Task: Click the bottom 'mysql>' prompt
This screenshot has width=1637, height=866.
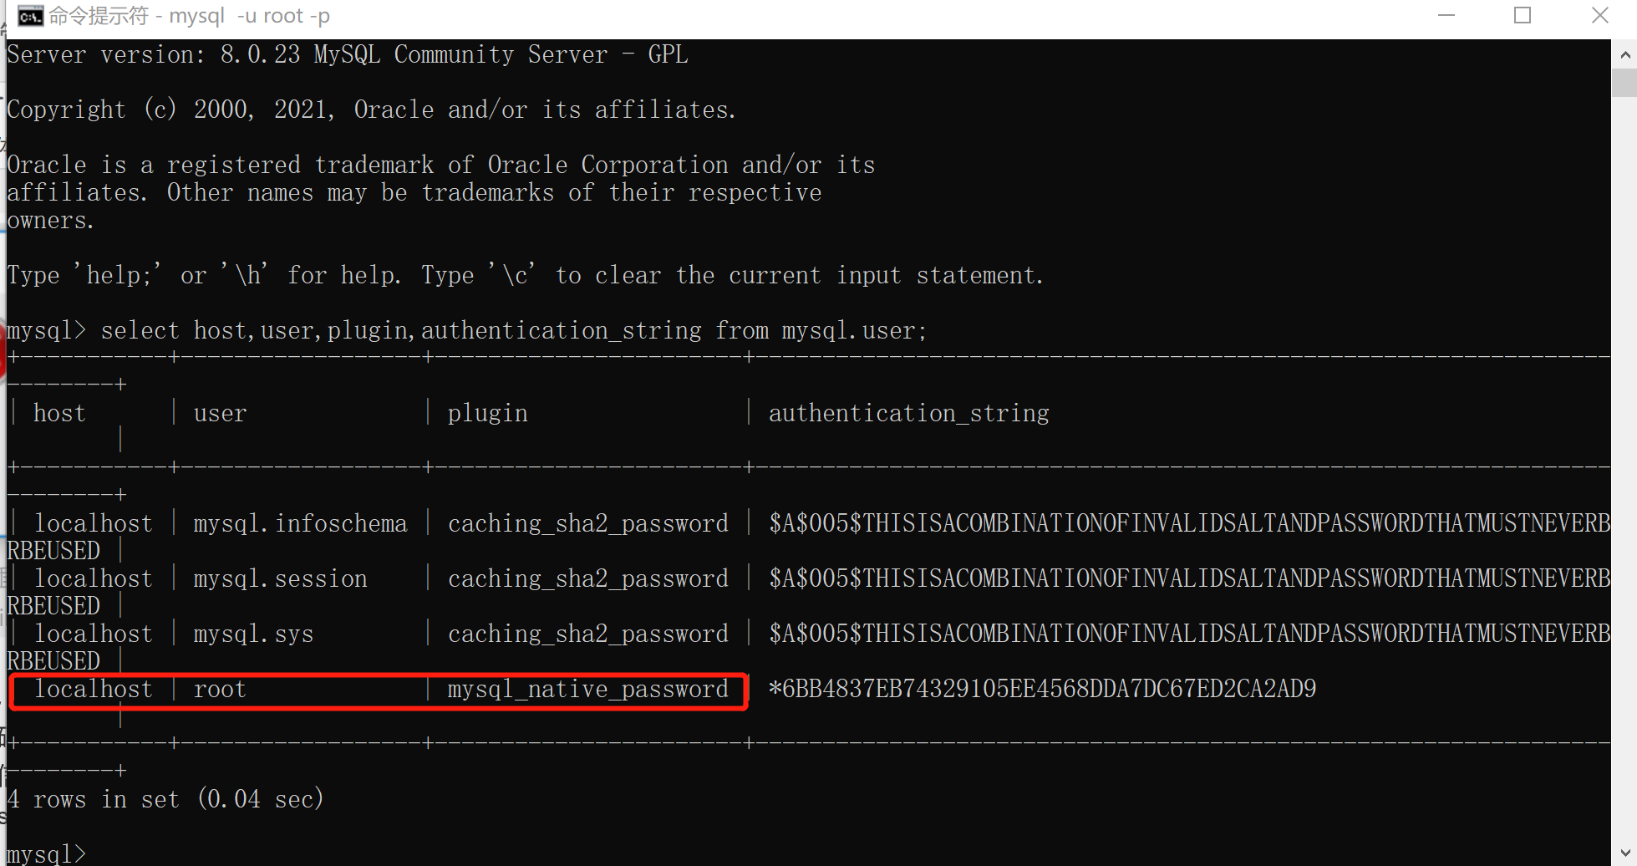Action: click(46, 854)
